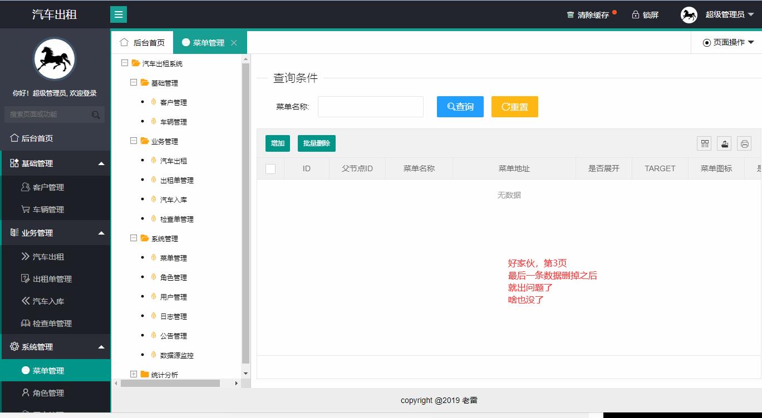Click the lock screen padlock icon
762x418 pixels.
pos(636,14)
